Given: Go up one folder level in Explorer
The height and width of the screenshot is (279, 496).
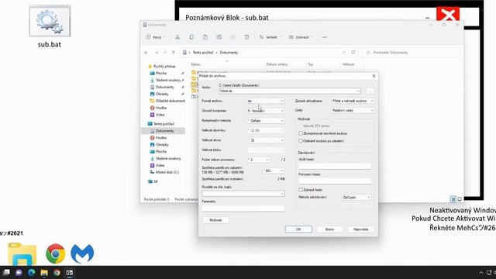Looking at the screenshot, I should pyautogui.click(x=174, y=53).
